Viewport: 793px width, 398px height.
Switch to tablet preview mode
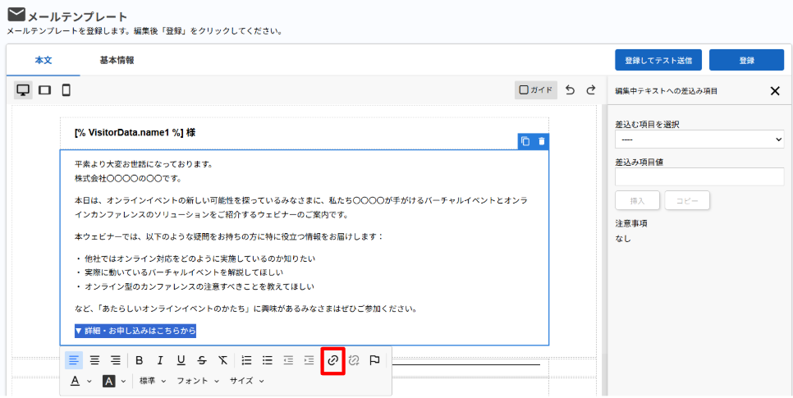[44, 90]
